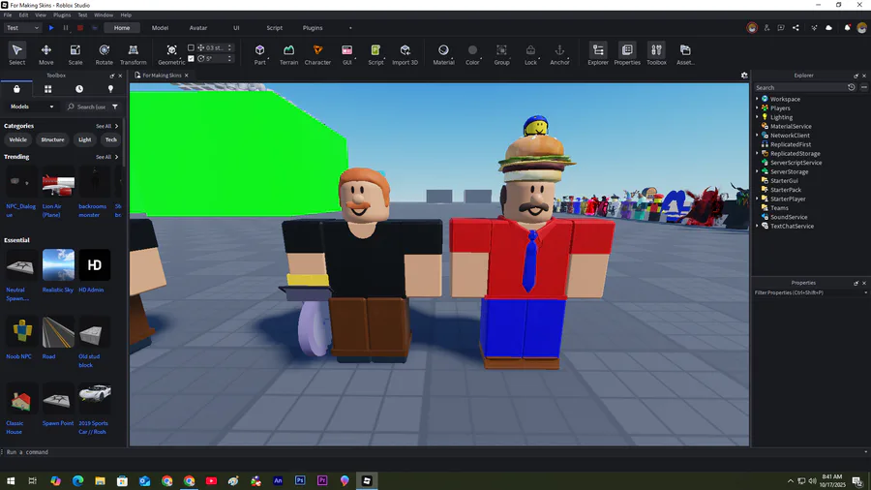Image resolution: width=871 pixels, height=490 pixels.
Task: See all Trending items
Action: pyautogui.click(x=106, y=157)
